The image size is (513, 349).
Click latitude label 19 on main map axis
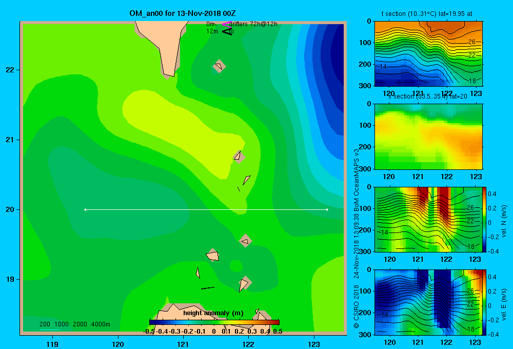pos(10,279)
